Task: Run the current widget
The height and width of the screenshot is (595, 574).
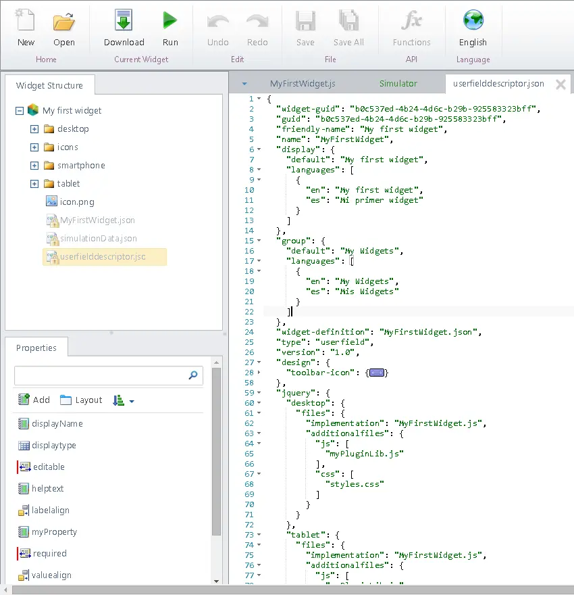Action: click(169, 20)
